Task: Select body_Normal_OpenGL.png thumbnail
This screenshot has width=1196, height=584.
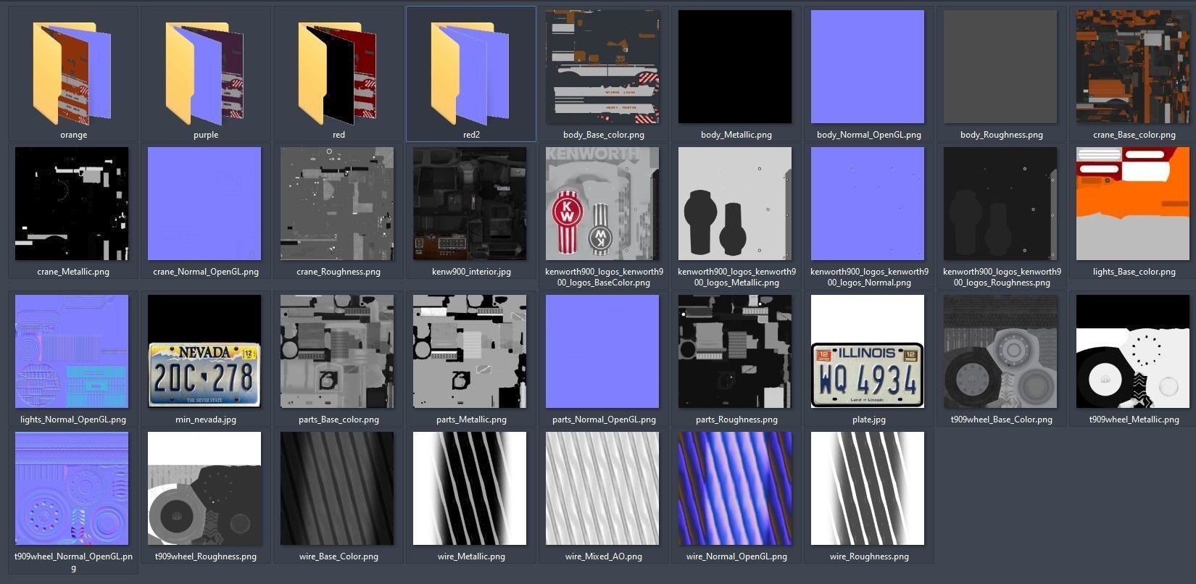Action: point(868,67)
